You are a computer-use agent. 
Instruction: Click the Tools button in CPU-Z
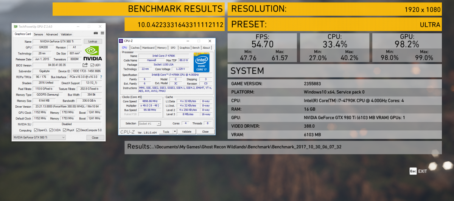[166, 132]
